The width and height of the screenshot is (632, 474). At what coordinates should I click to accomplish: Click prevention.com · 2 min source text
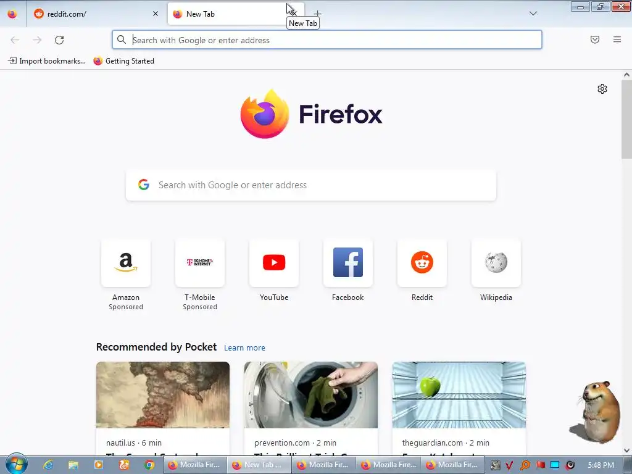pos(295,443)
